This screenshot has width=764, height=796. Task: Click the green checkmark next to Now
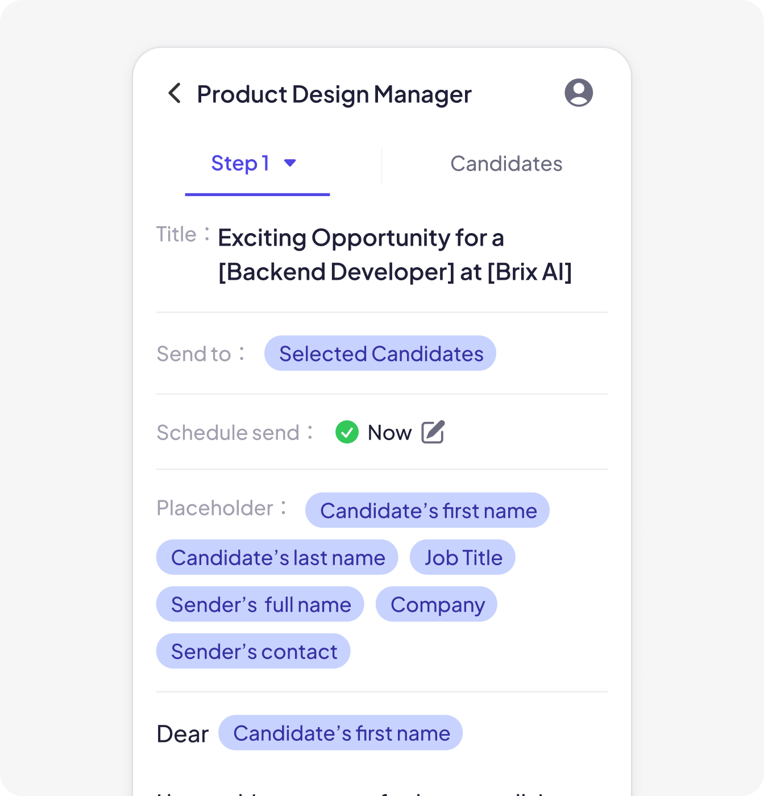347,432
